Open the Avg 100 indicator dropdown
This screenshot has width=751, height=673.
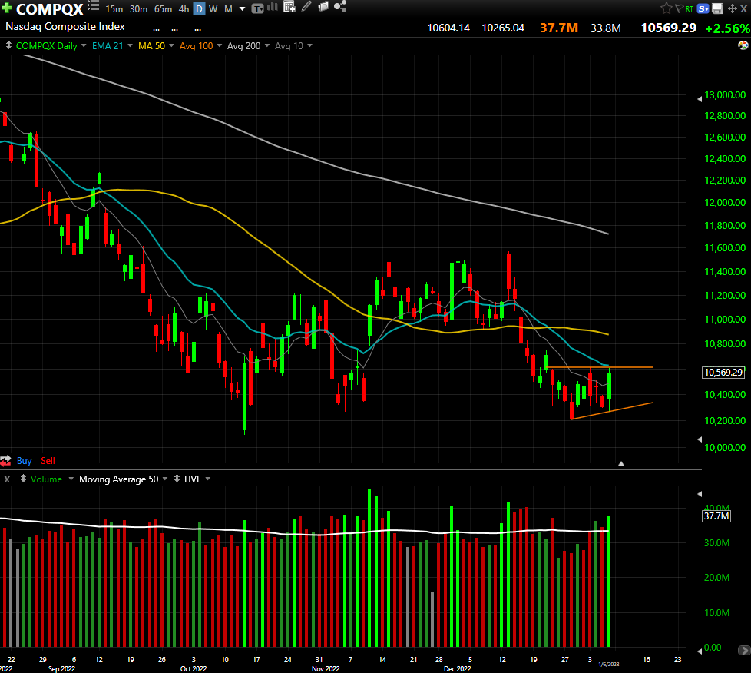[x=220, y=45]
